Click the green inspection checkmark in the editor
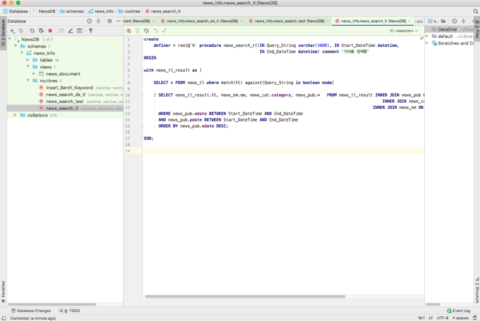This screenshot has height=321, width=480. tap(422, 38)
